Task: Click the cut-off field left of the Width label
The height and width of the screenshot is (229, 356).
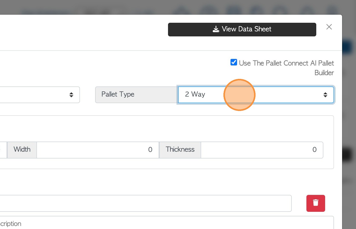Action: [x=3, y=150]
